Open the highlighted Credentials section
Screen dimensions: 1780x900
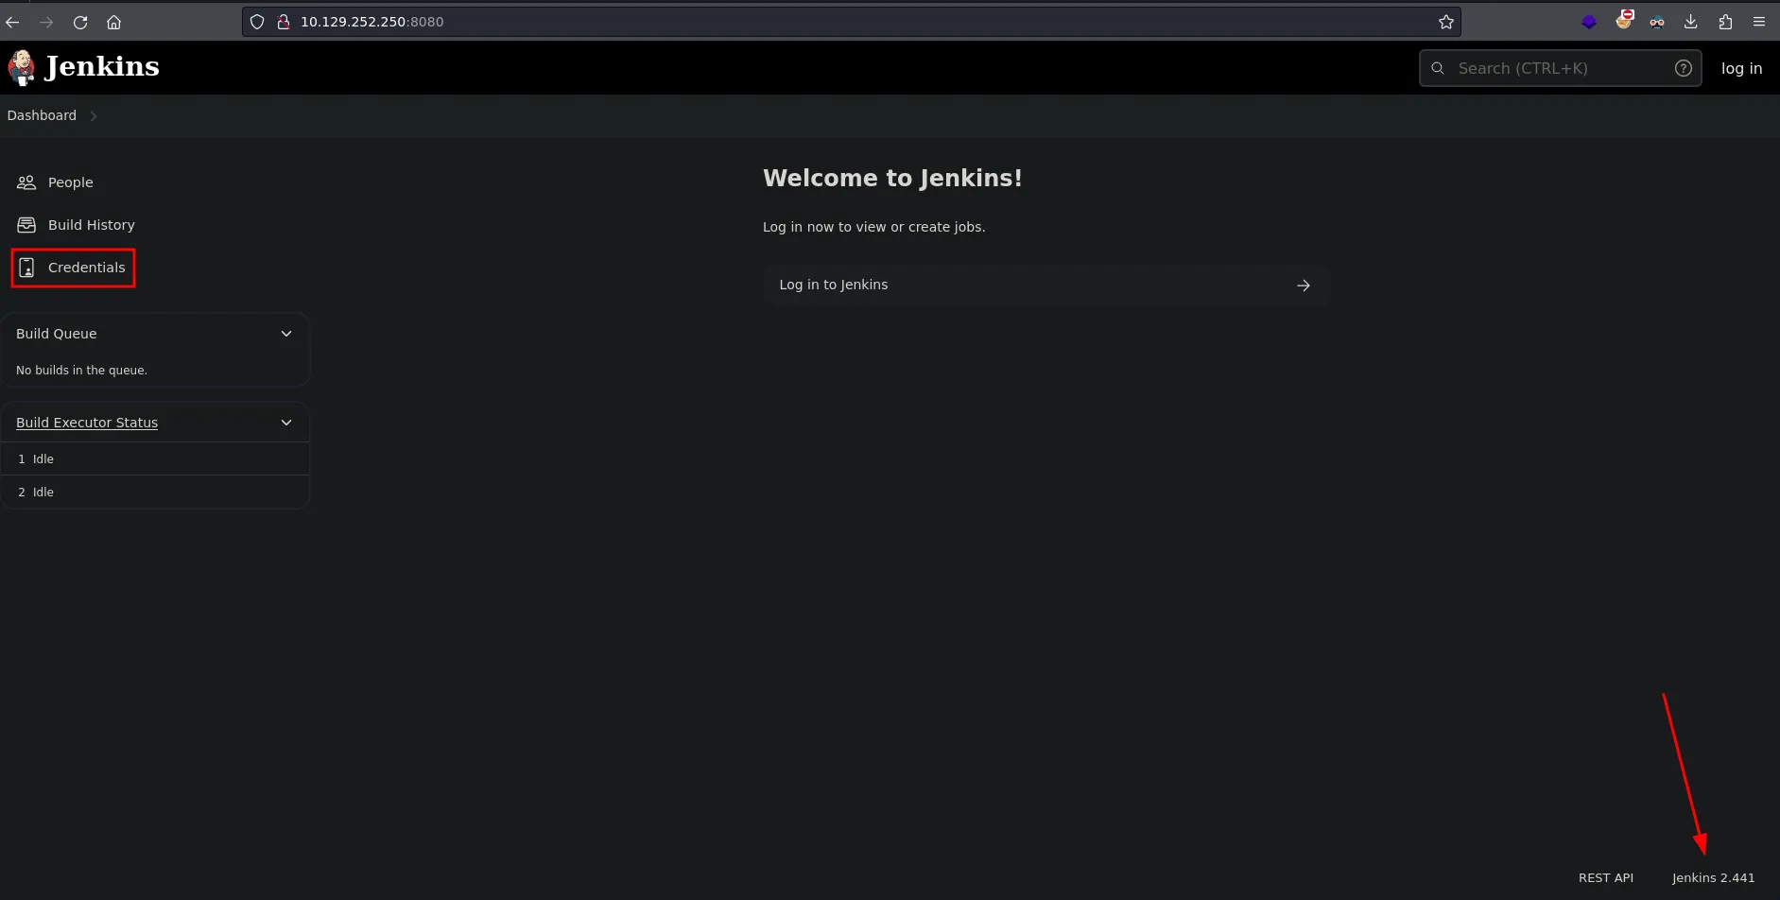pos(87,268)
